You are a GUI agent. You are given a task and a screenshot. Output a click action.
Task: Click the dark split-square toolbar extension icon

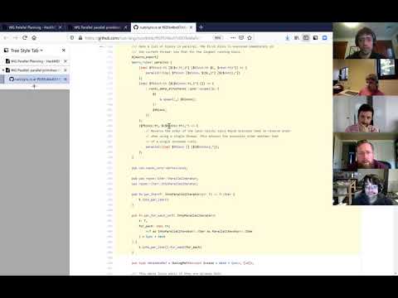pos(315,38)
